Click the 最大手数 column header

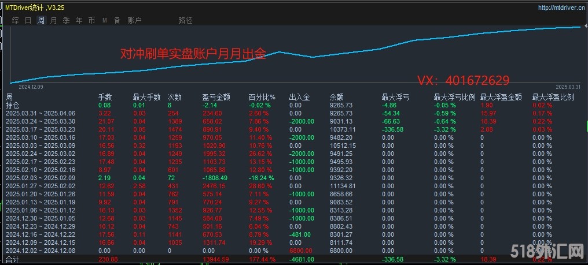(146, 98)
